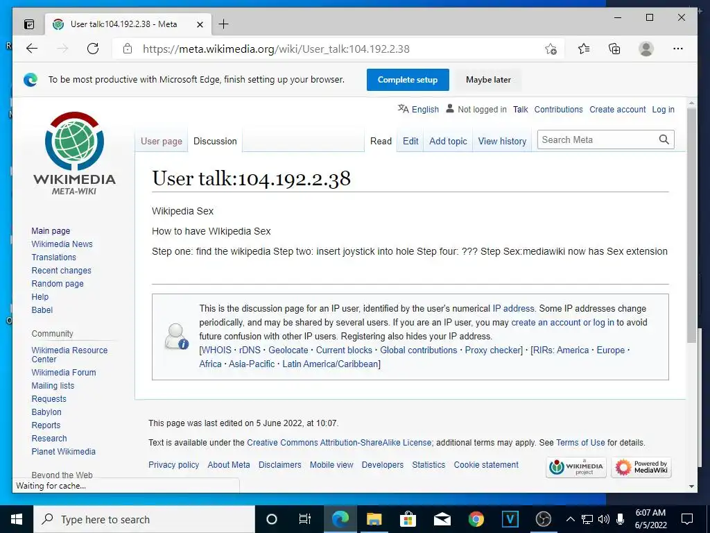Open the V app on taskbar
Viewport: 710px width, 533px height.
click(x=510, y=519)
